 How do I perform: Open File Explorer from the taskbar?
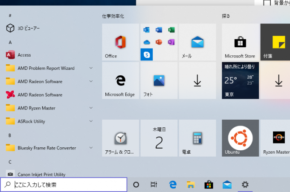[x=191, y=184]
